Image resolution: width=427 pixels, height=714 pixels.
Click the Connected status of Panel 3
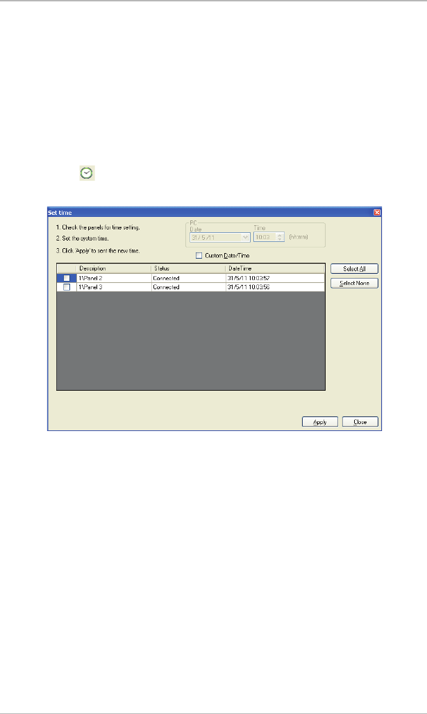click(188, 287)
